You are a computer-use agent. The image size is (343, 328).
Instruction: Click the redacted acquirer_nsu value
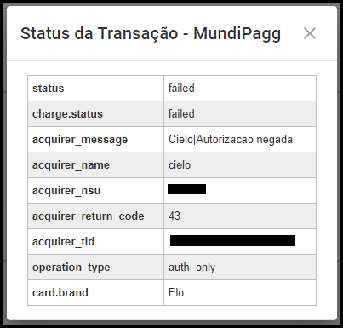click(186, 189)
